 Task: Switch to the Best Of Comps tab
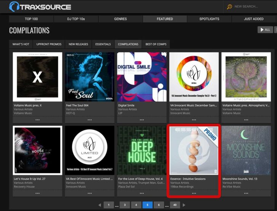[x=156, y=44]
